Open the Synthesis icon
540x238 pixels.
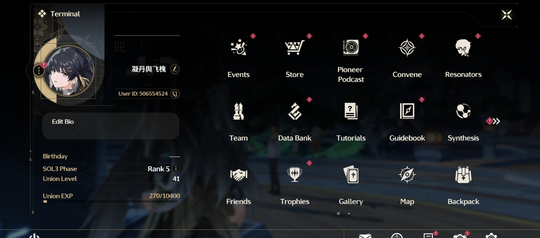pos(463,111)
